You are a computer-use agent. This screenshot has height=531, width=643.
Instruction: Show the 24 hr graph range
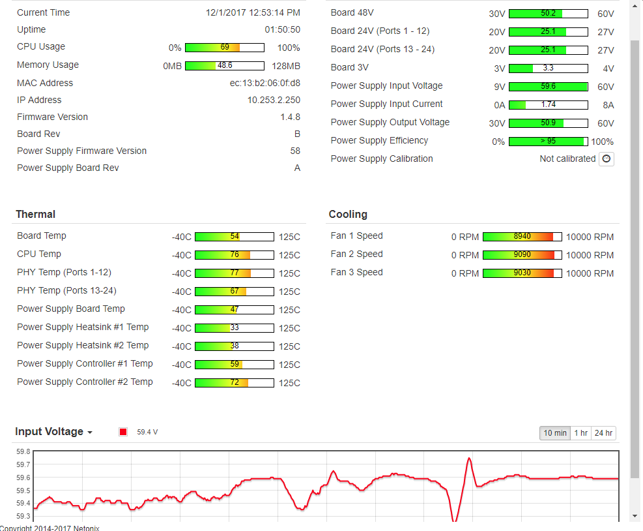click(603, 433)
